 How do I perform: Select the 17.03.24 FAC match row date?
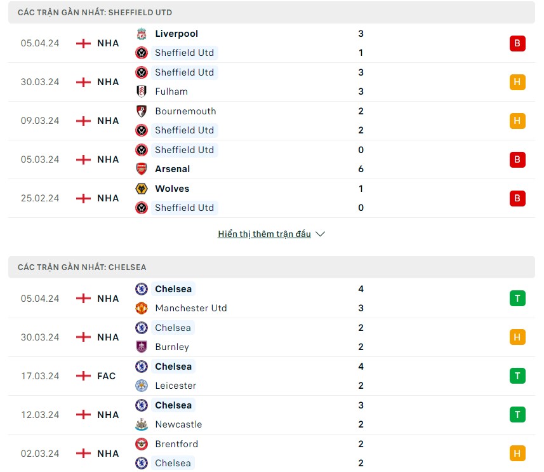point(39,376)
